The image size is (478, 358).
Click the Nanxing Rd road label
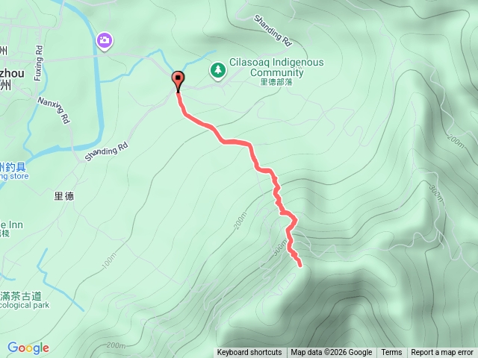coord(54,110)
